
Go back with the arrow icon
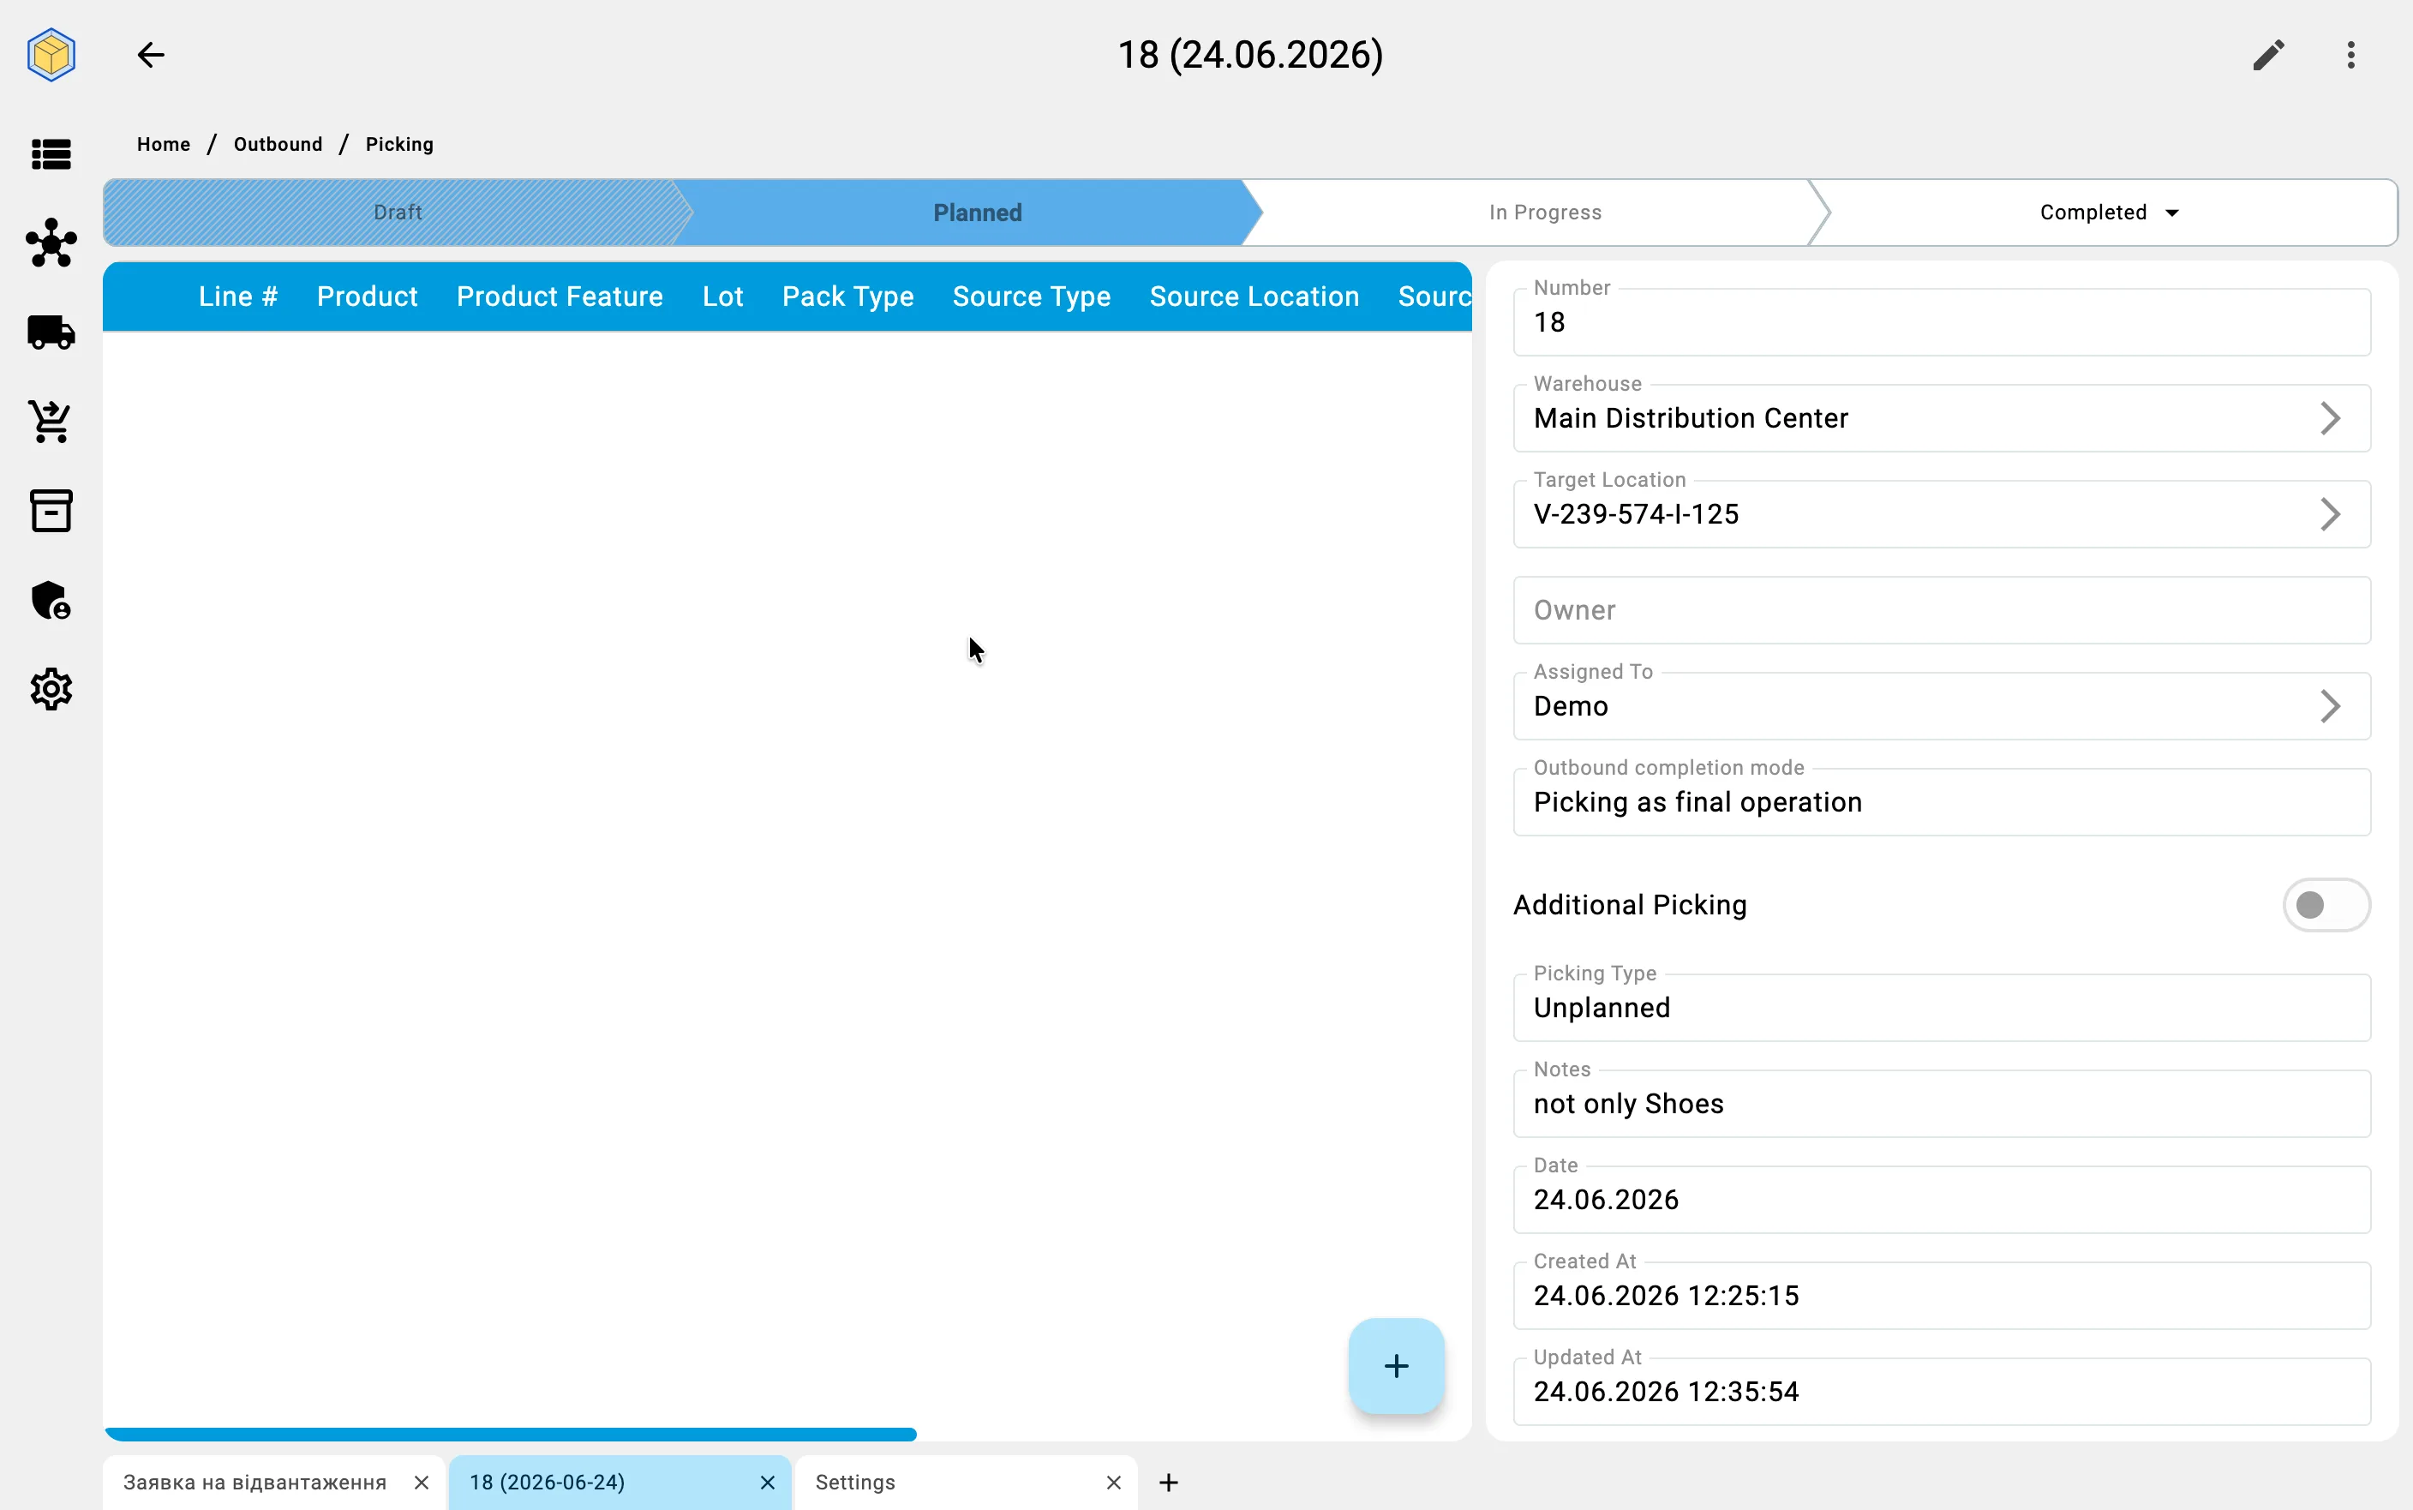click(151, 55)
